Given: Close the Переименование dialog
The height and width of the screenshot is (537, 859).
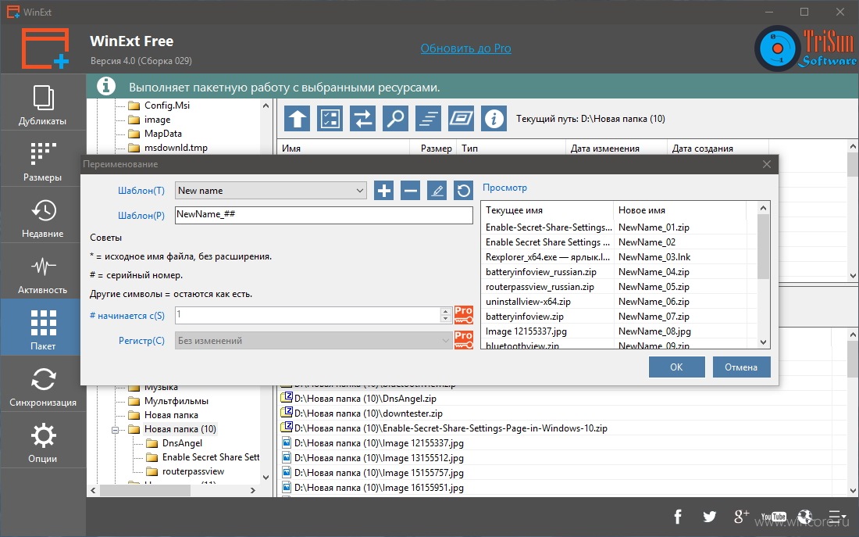Looking at the screenshot, I should 766,164.
